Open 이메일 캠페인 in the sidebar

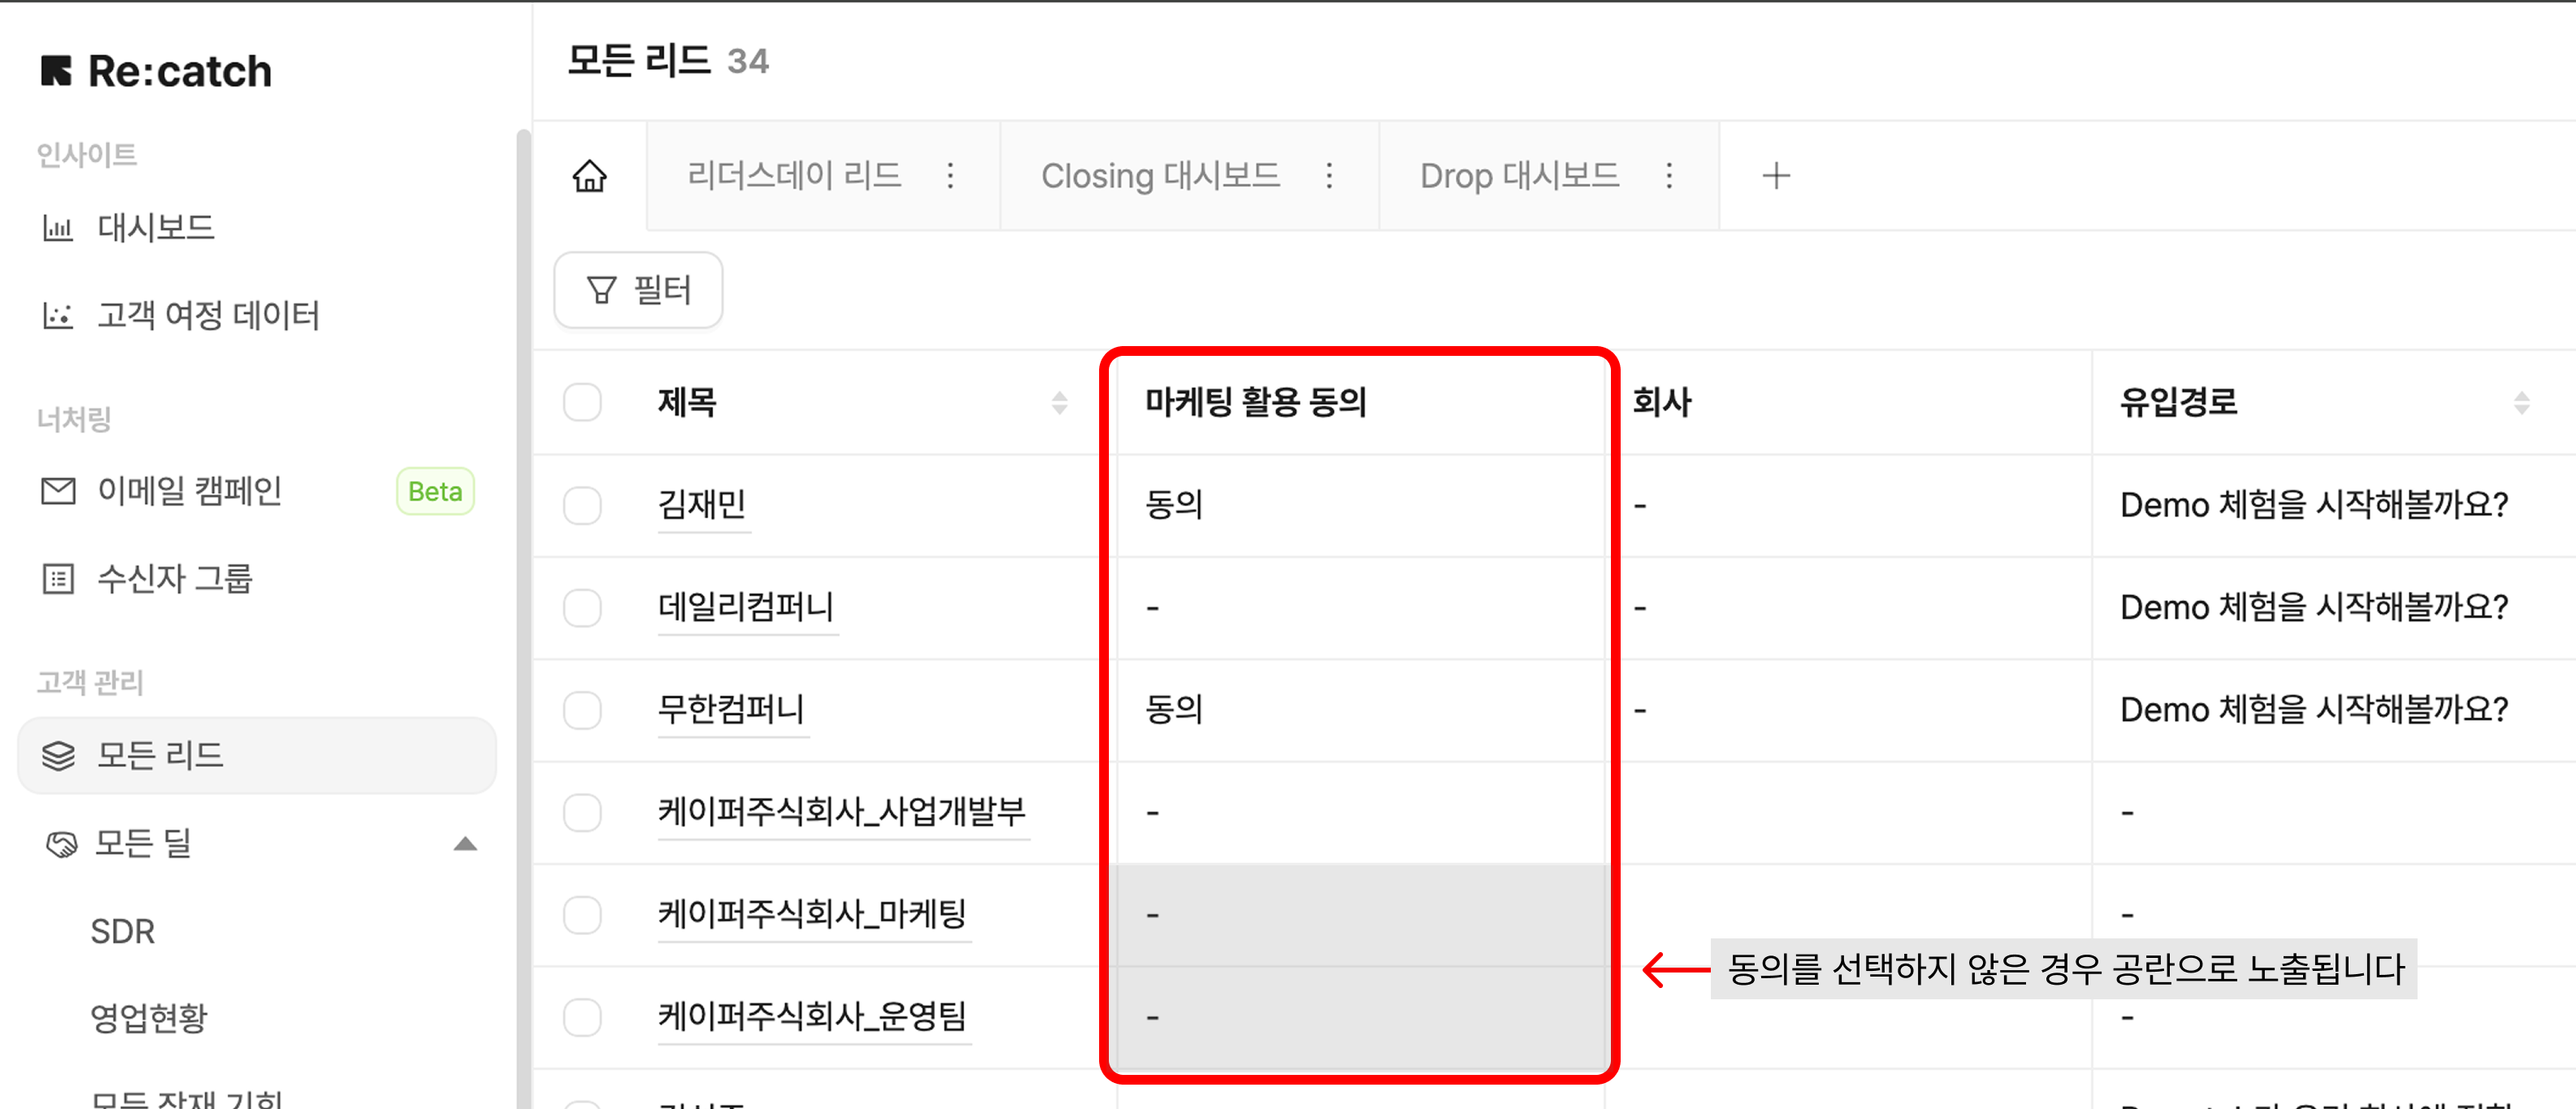tap(189, 491)
